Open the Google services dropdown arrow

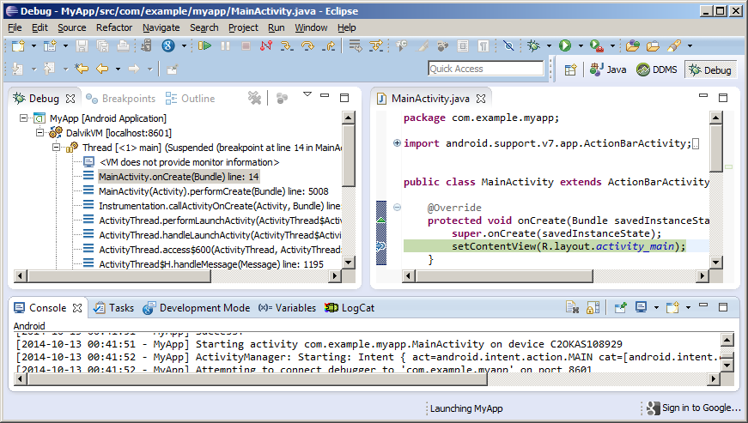pos(184,46)
